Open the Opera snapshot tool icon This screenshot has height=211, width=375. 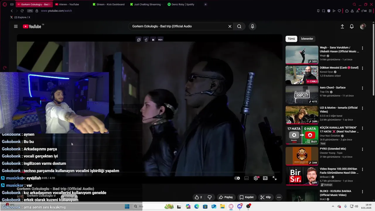coord(323,11)
